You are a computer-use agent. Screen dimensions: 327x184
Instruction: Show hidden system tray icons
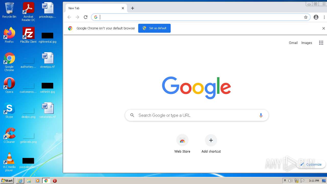[285, 181]
